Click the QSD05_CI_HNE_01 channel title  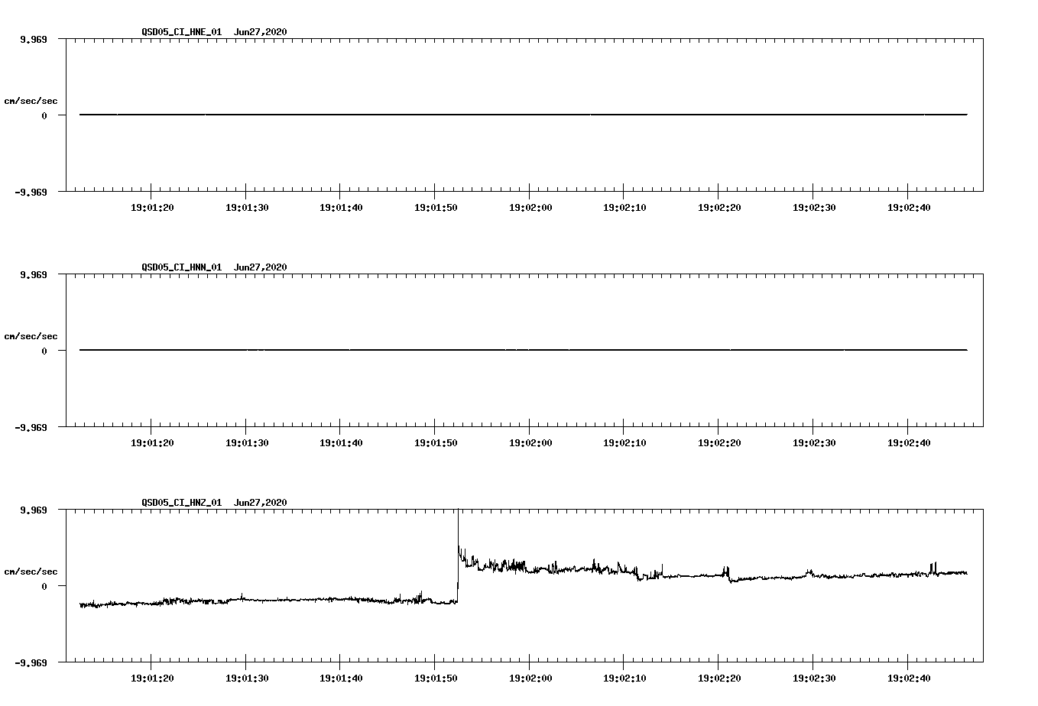(x=182, y=32)
